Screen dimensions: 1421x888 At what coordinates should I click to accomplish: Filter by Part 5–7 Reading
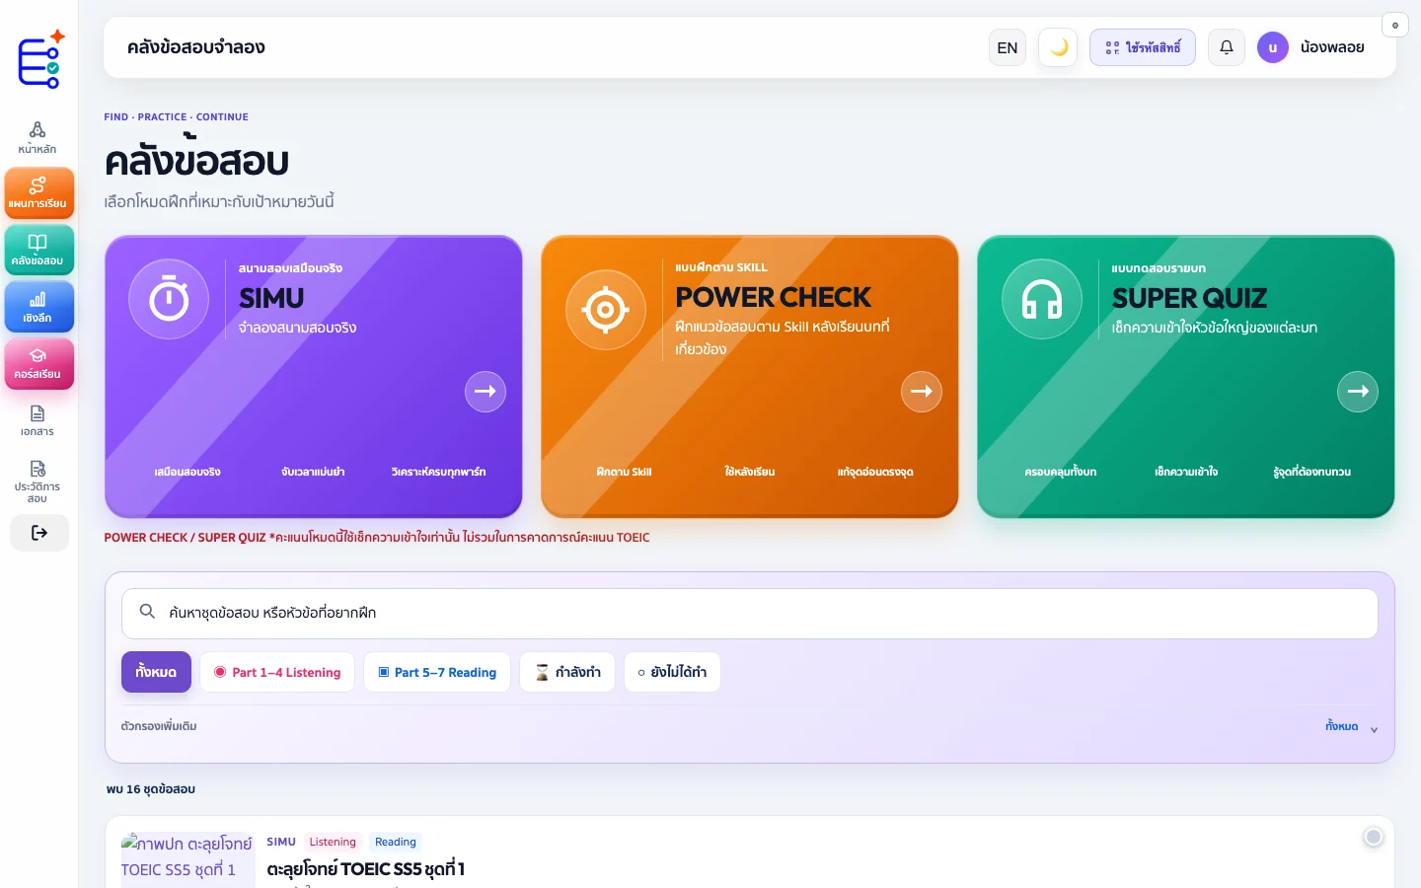437,672
